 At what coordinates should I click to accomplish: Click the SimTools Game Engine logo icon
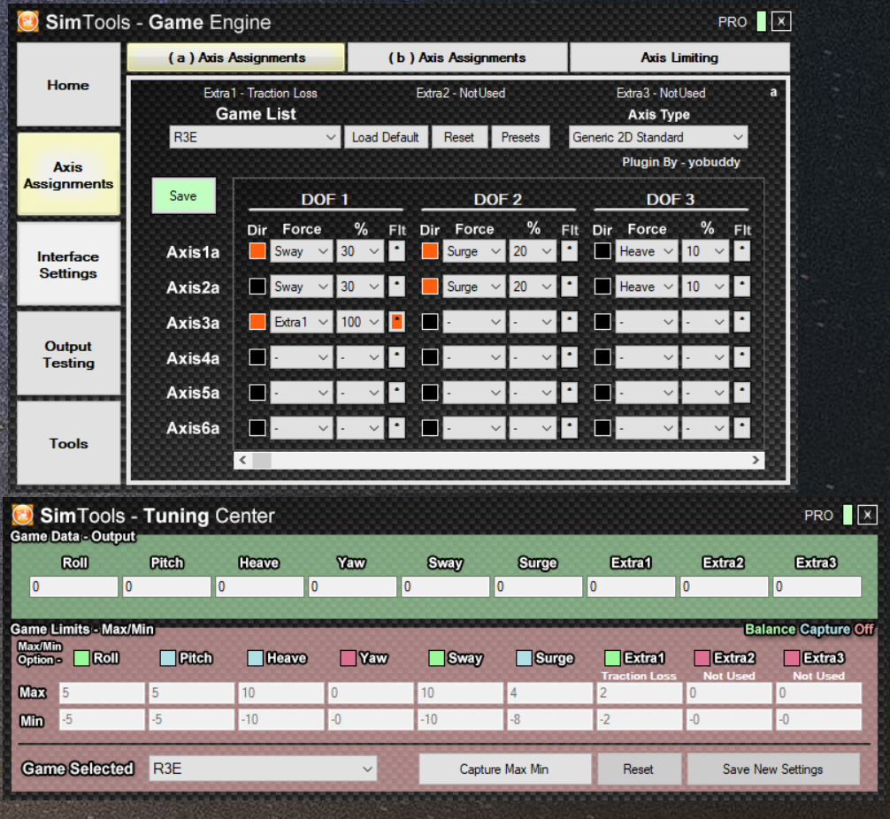tap(27, 22)
